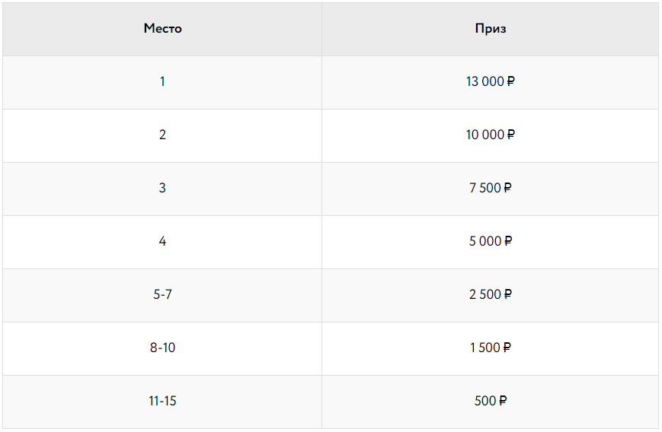The height and width of the screenshot is (432, 662).
Task: Select the place 3 cell
Action: click(x=162, y=188)
